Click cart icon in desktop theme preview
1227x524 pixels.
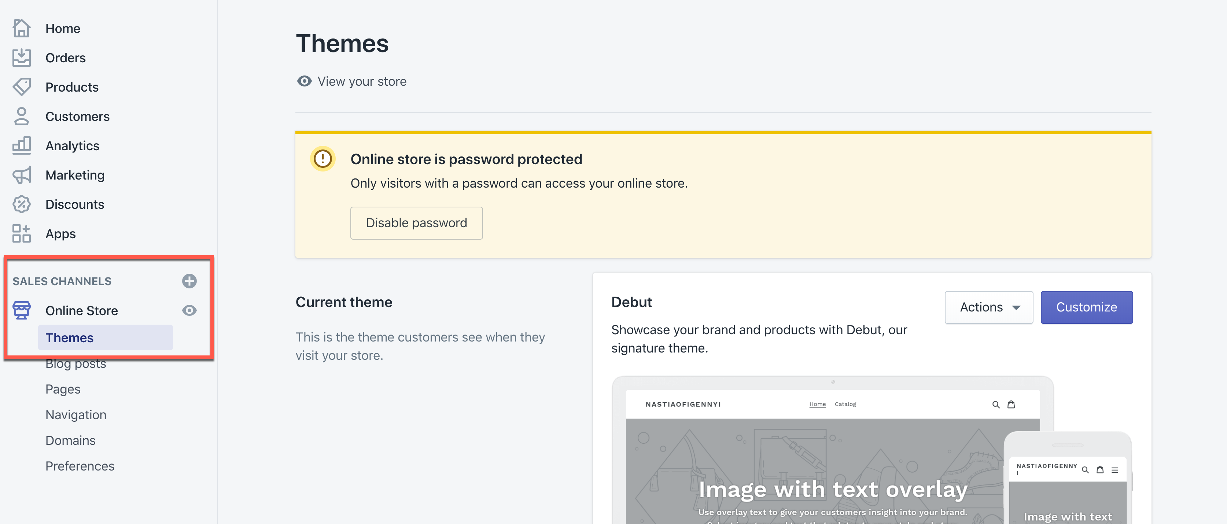click(x=1011, y=405)
